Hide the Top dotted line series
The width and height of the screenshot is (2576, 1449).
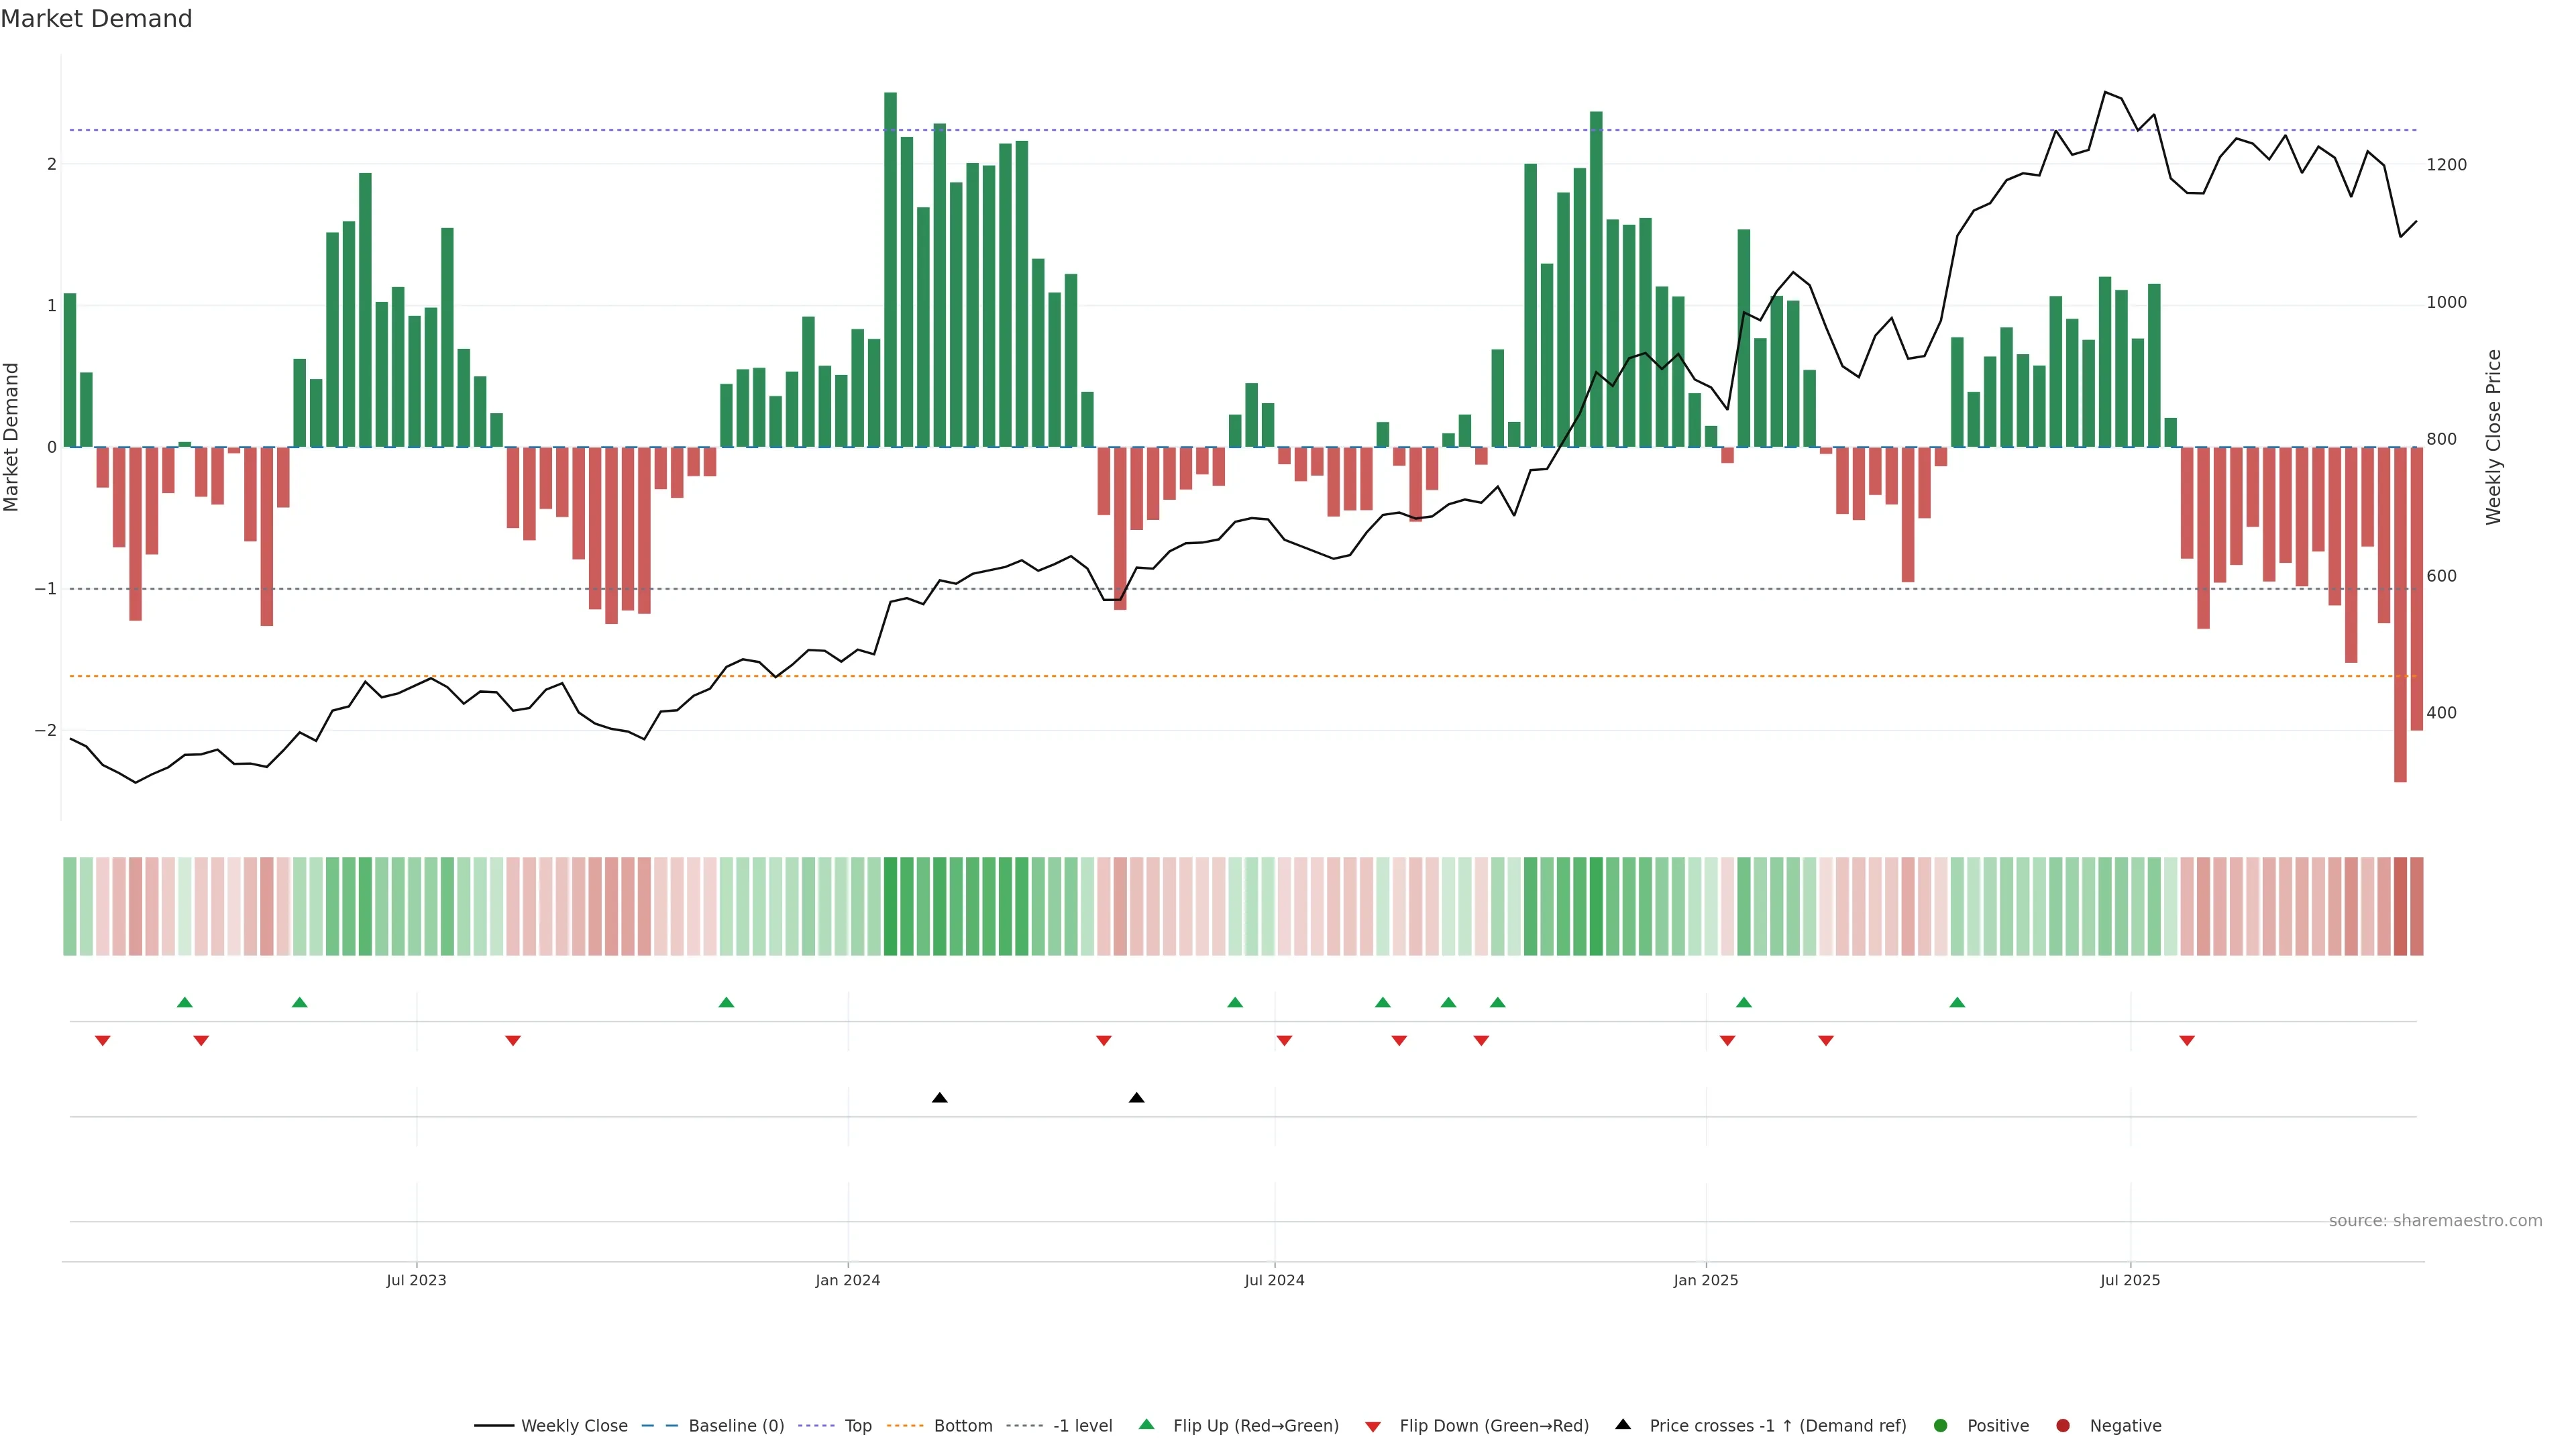[857, 1426]
